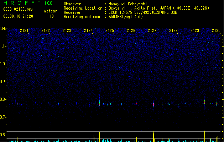
Task: Click the 1.1 kHz axis label
Action: pyautogui.click(x=3, y=46)
